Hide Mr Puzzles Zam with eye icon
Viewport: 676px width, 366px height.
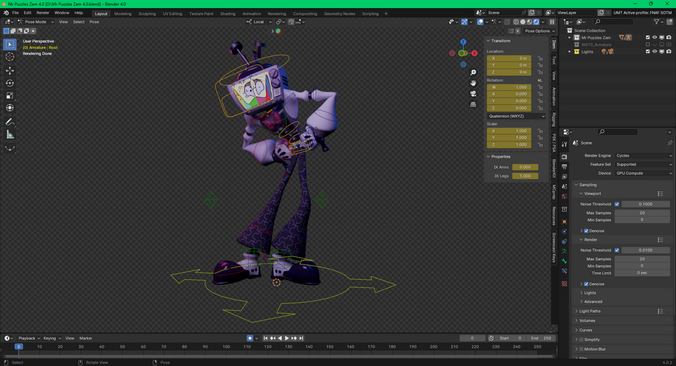[x=654, y=38]
